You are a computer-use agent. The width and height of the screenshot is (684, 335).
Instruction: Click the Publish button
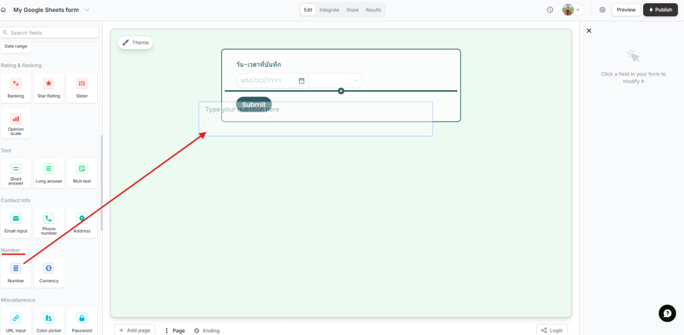point(660,10)
